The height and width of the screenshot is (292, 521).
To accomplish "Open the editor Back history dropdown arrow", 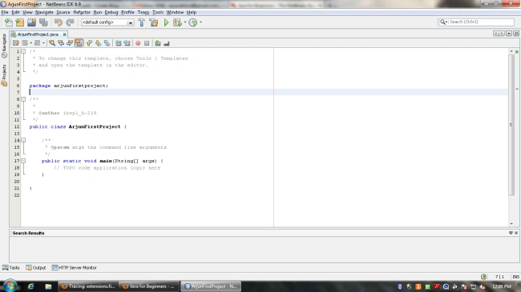I will click(31, 43).
